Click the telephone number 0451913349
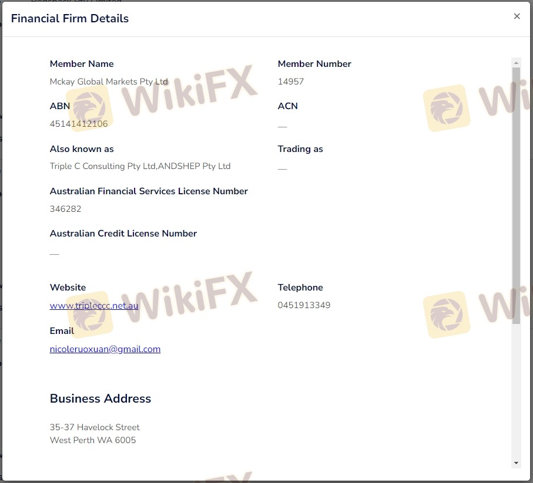 [304, 305]
